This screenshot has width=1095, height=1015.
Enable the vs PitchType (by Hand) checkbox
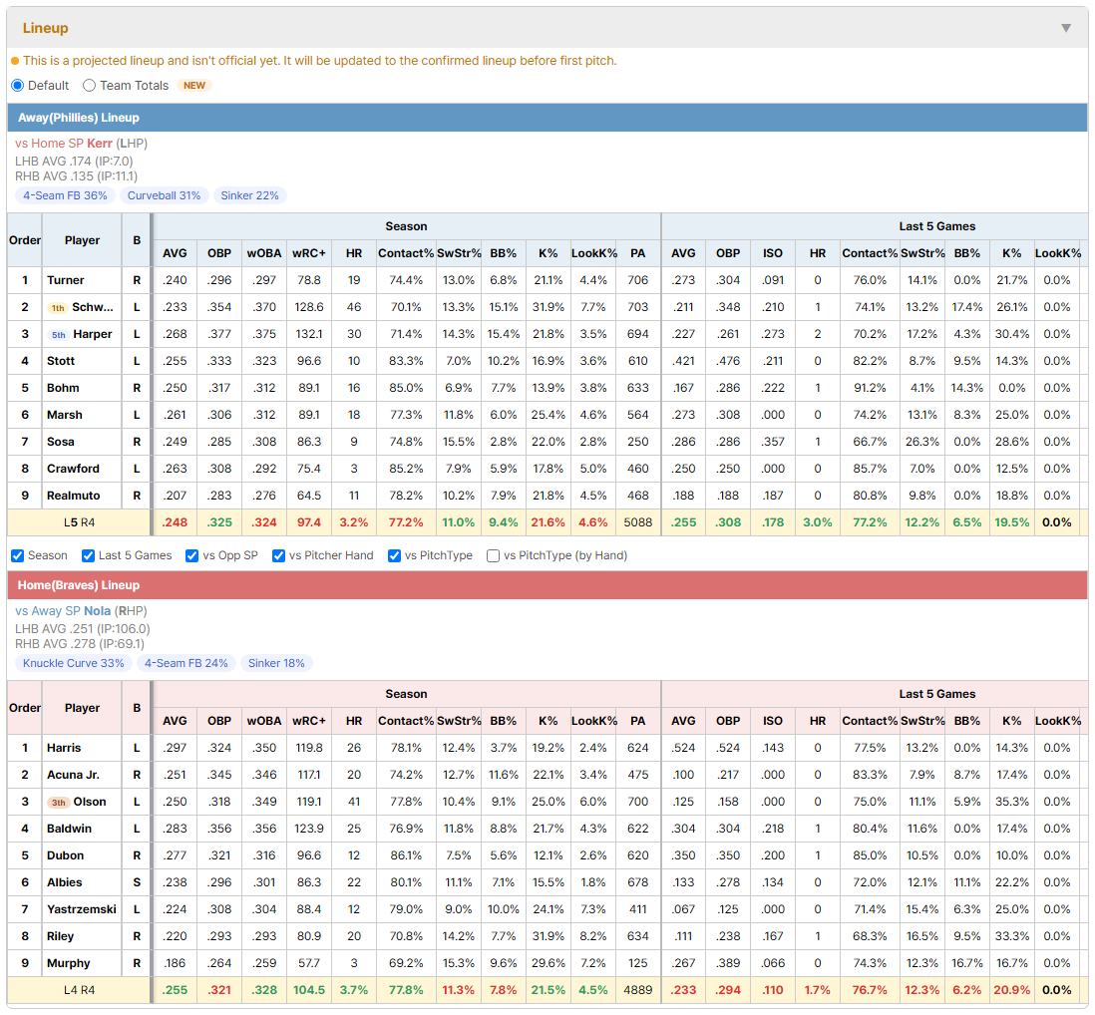tap(493, 555)
